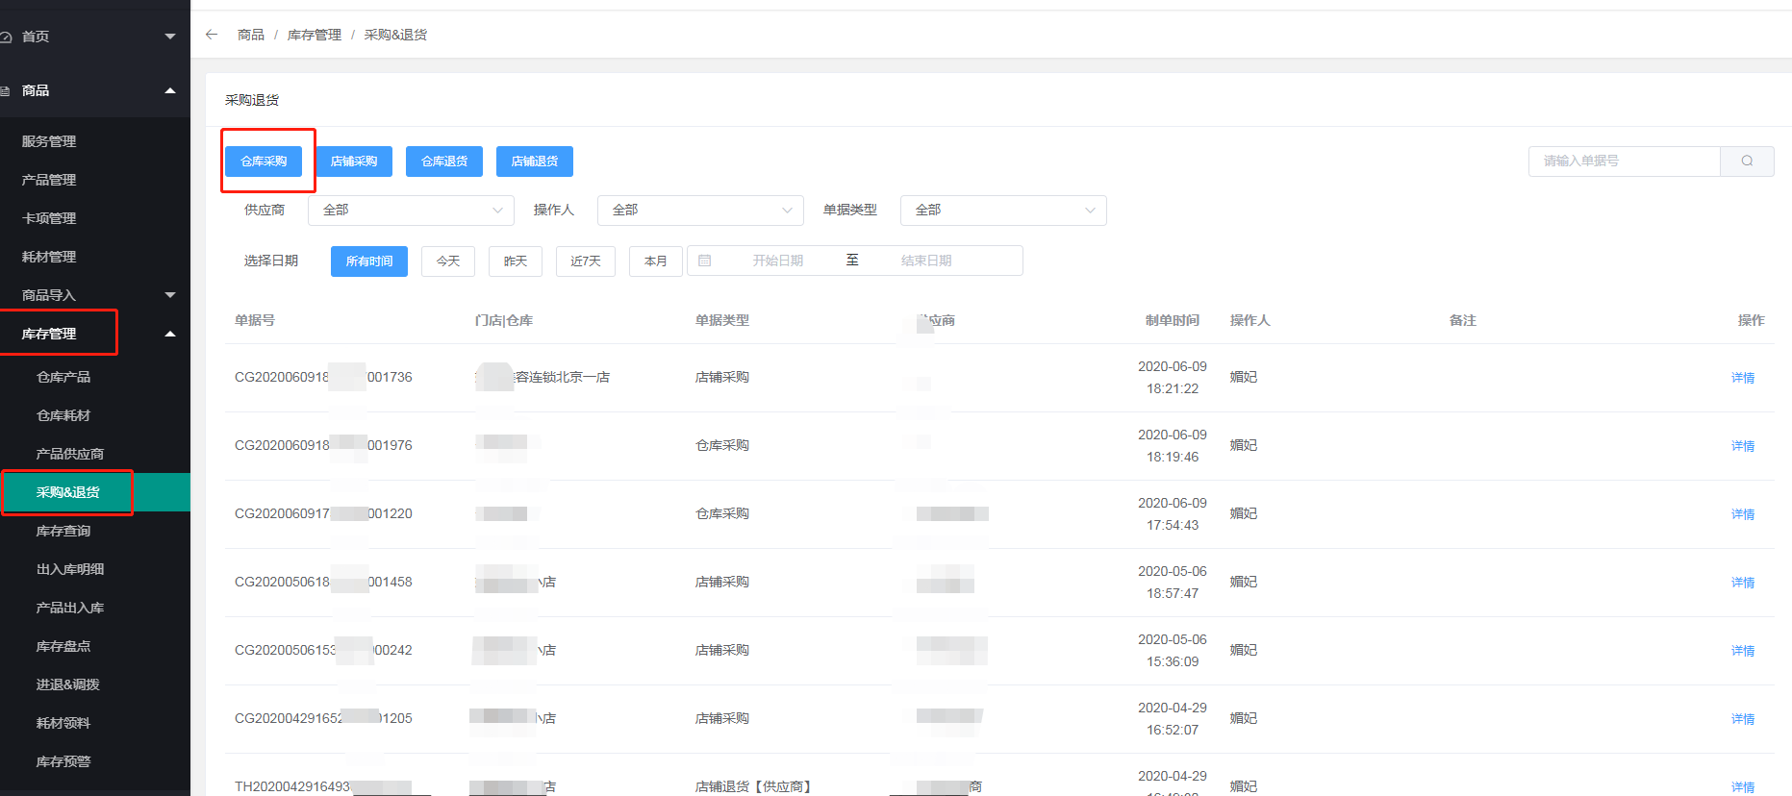Click the calendar icon in date range
Image resolution: width=1792 pixels, height=796 pixels.
(704, 261)
